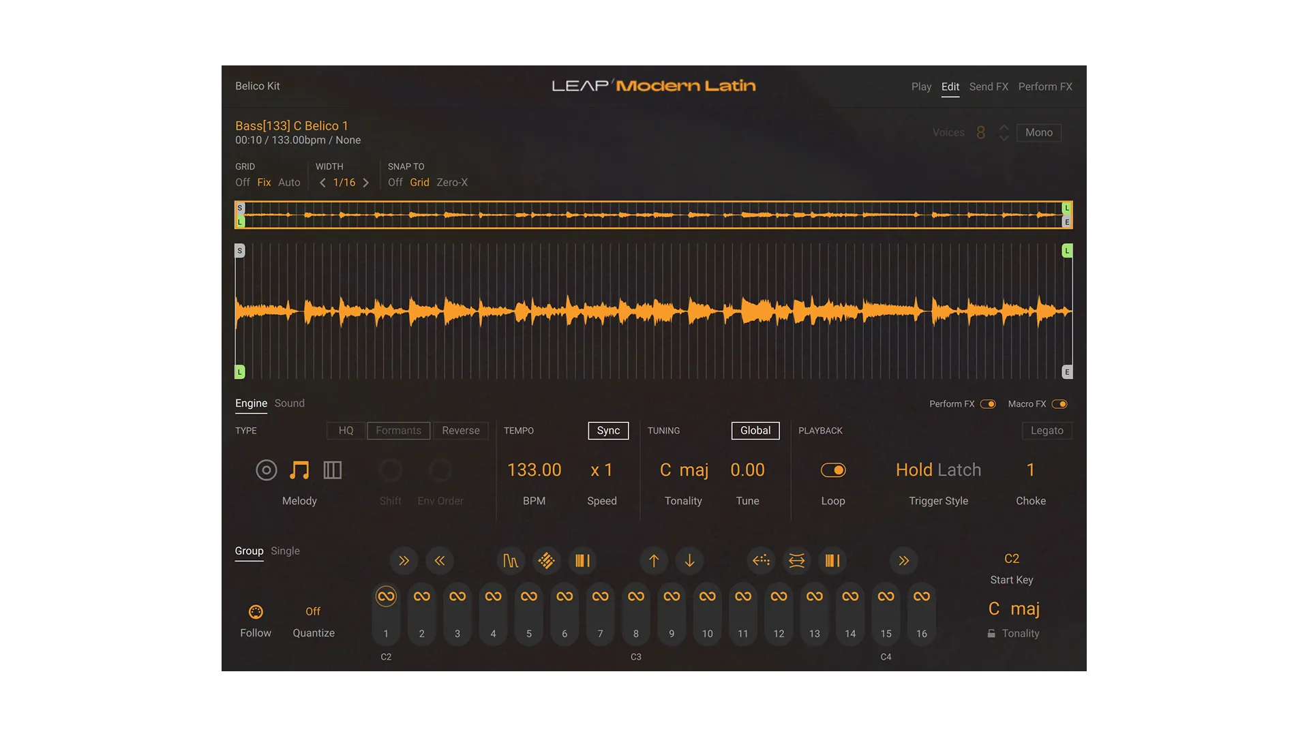
Task: Click the down arrow transpose icon
Action: pos(689,561)
